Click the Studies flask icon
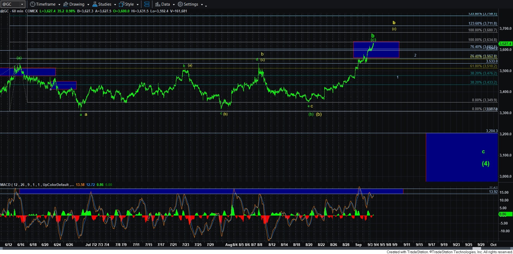The height and width of the screenshot is (254, 513). 95,4
